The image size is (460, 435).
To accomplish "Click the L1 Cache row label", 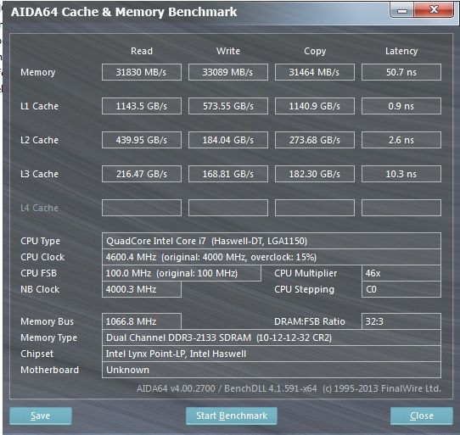I will 39,106.
